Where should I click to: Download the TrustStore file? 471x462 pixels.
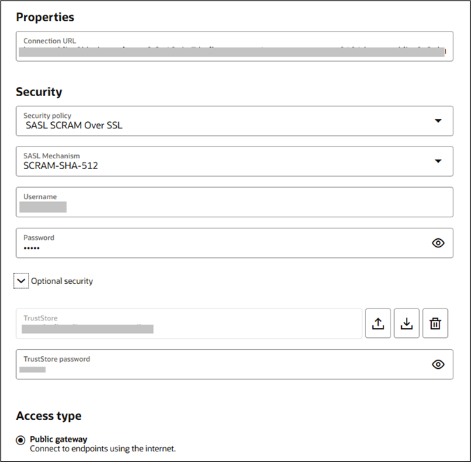tap(407, 323)
